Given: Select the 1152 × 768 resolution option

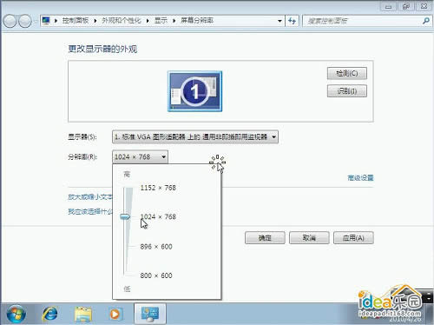Looking at the screenshot, I should [158, 188].
